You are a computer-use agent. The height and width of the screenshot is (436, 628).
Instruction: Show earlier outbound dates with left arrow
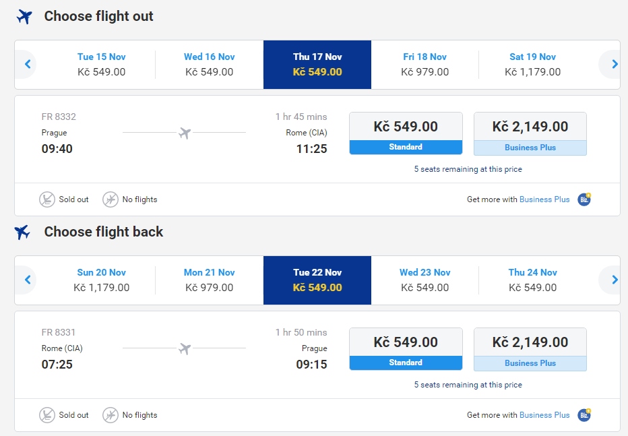[x=27, y=64]
